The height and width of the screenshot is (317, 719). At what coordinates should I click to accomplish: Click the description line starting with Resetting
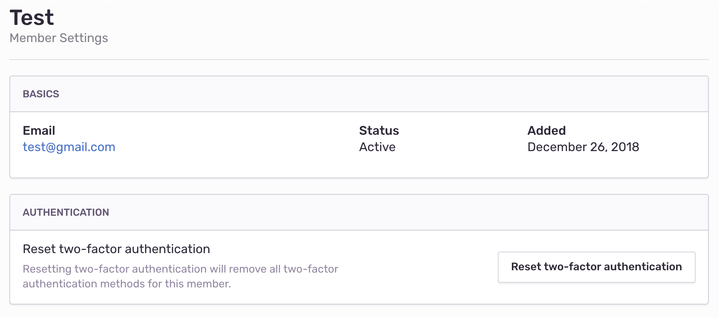point(180,269)
